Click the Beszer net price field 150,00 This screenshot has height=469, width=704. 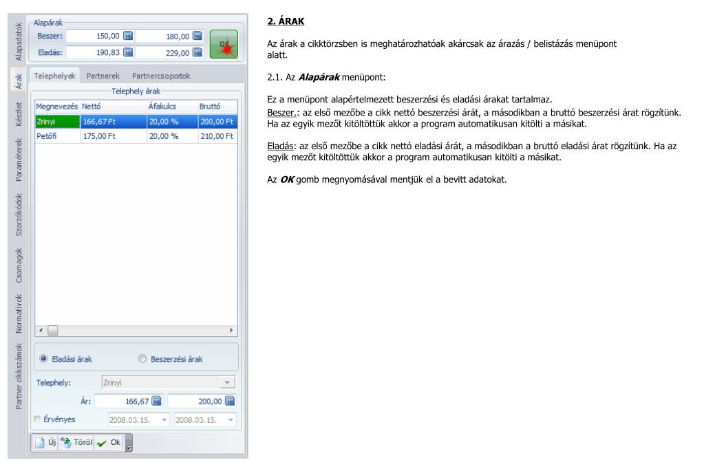94,36
